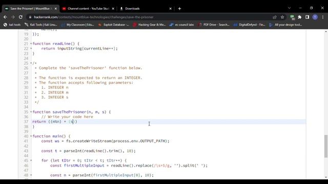Open the PDF Drive Search bookmark

214,25
